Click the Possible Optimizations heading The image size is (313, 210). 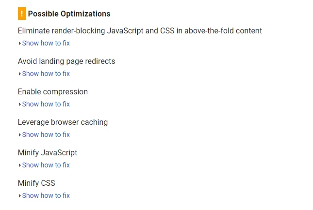(x=69, y=14)
